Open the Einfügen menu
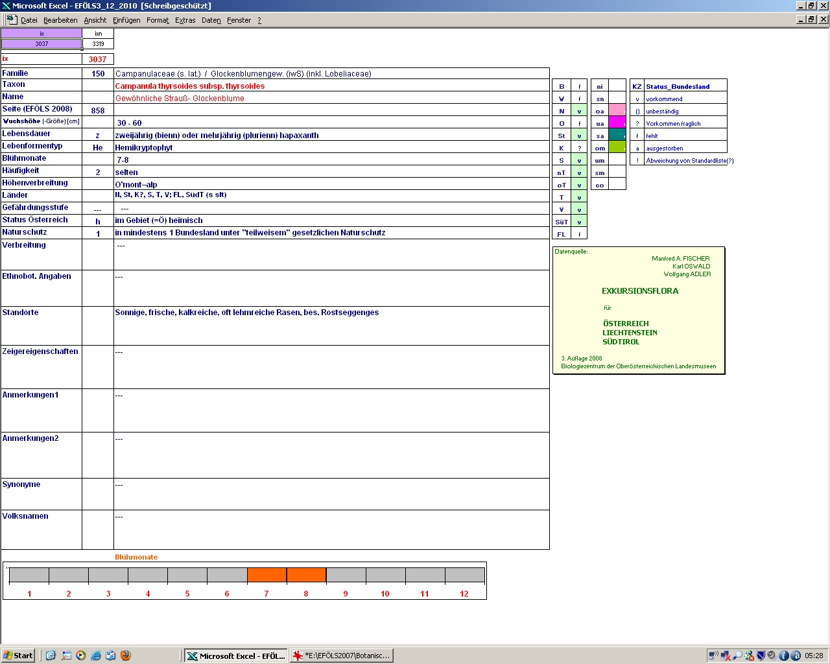The height and width of the screenshot is (664, 830). tap(126, 20)
